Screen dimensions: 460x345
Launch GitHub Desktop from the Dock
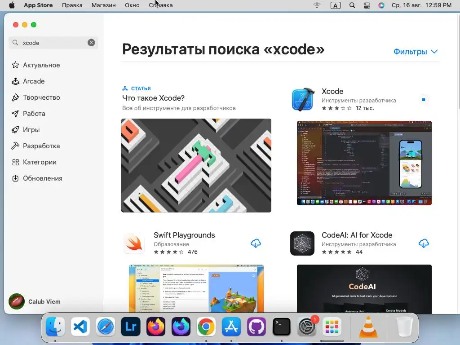tap(257, 327)
